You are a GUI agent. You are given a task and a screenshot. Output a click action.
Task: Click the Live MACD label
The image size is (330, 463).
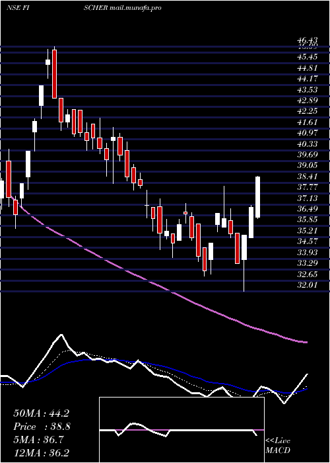[278, 446]
